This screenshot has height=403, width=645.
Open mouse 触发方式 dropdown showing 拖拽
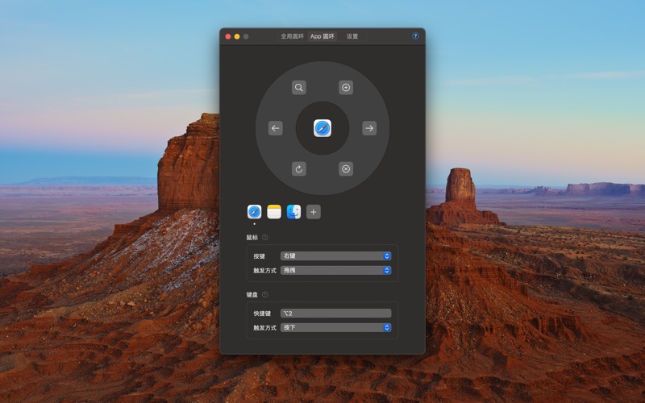(335, 271)
